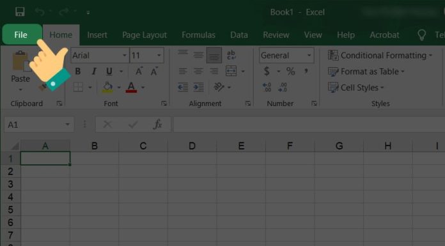Image resolution: width=445 pixels, height=246 pixels.
Task: Open Conditional Formatting menu
Action: tap(380, 56)
